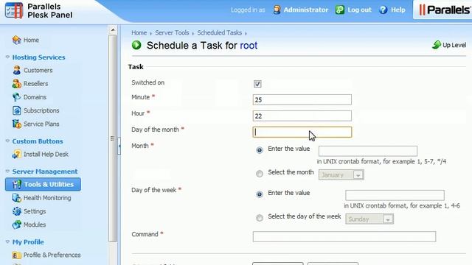
Task: Click the Day of the month input field
Action: [x=302, y=132]
